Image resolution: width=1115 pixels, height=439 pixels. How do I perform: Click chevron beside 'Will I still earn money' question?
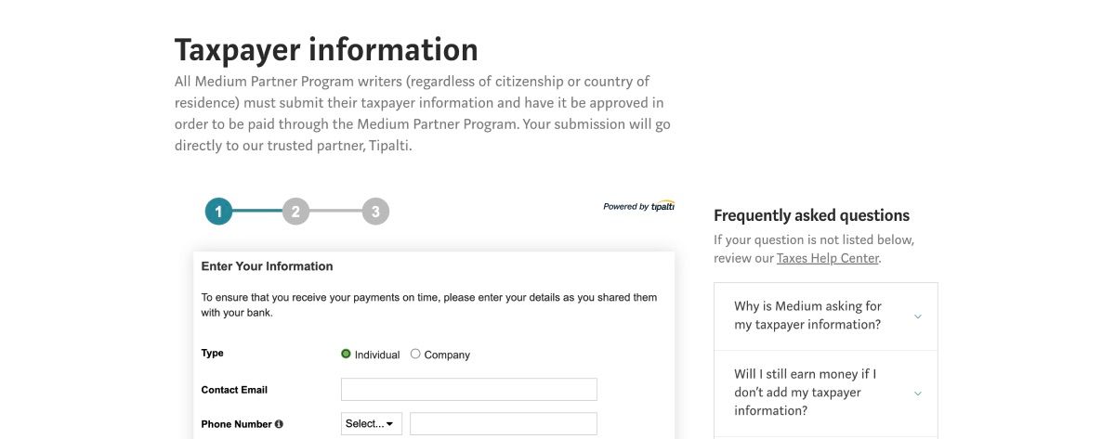click(x=918, y=394)
